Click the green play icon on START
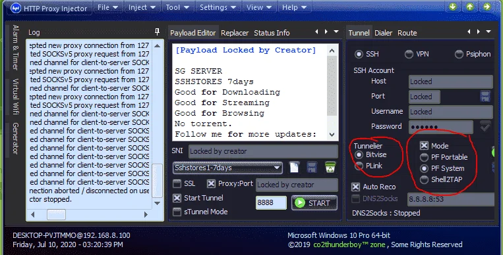The width and height of the screenshot is (503, 255). [299, 203]
